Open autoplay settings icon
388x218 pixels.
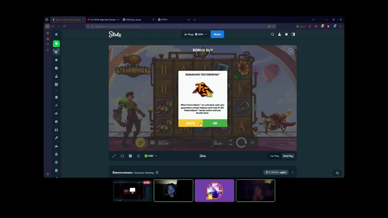[x=253, y=143]
